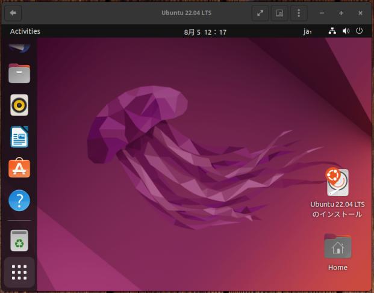This screenshot has height=293, width=374.
Task: Open the three-dot menu in header bar
Action: click(299, 13)
